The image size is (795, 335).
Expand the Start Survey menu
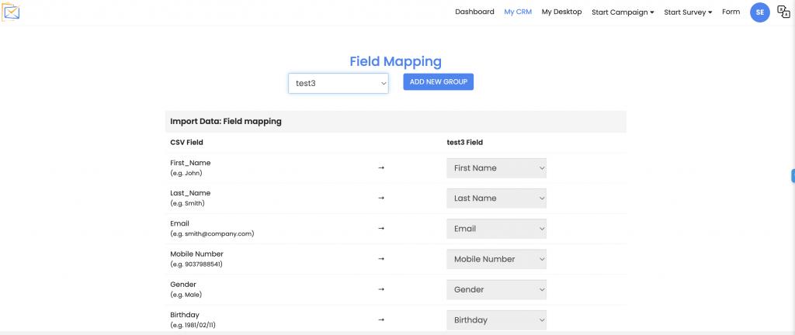coord(688,12)
